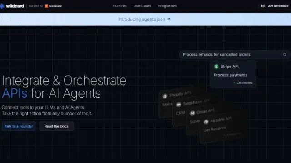
Task: Click the Read the Docs button
Action: point(56,126)
